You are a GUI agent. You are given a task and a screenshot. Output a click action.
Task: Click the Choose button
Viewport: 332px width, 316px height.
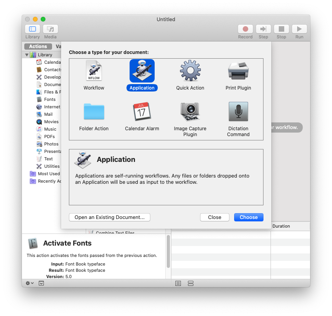[x=249, y=217]
